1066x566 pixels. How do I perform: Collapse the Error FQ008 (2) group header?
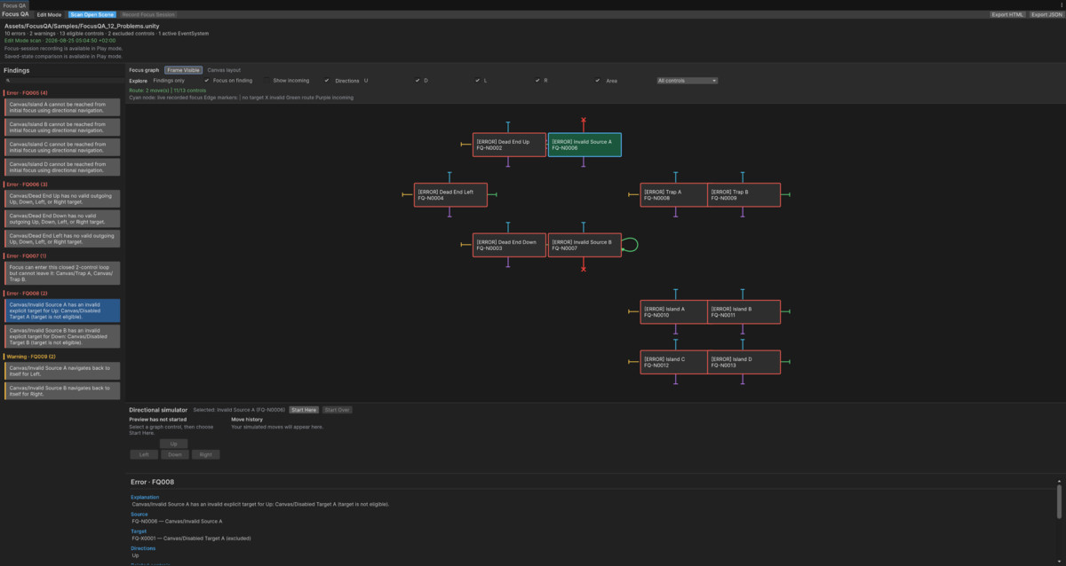pyautogui.click(x=27, y=293)
